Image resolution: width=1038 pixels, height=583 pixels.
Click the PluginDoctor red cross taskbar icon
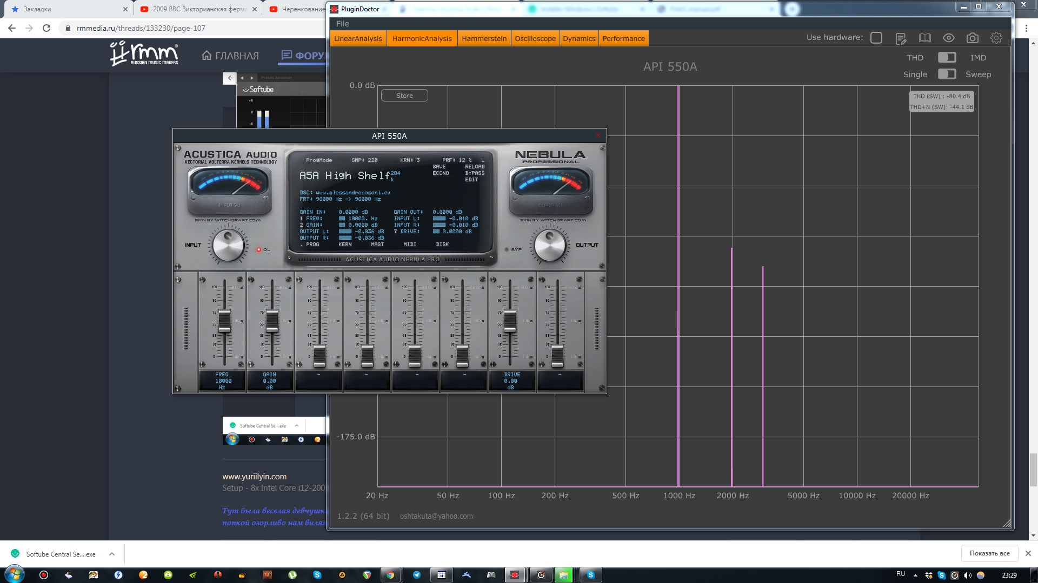[x=514, y=575]
